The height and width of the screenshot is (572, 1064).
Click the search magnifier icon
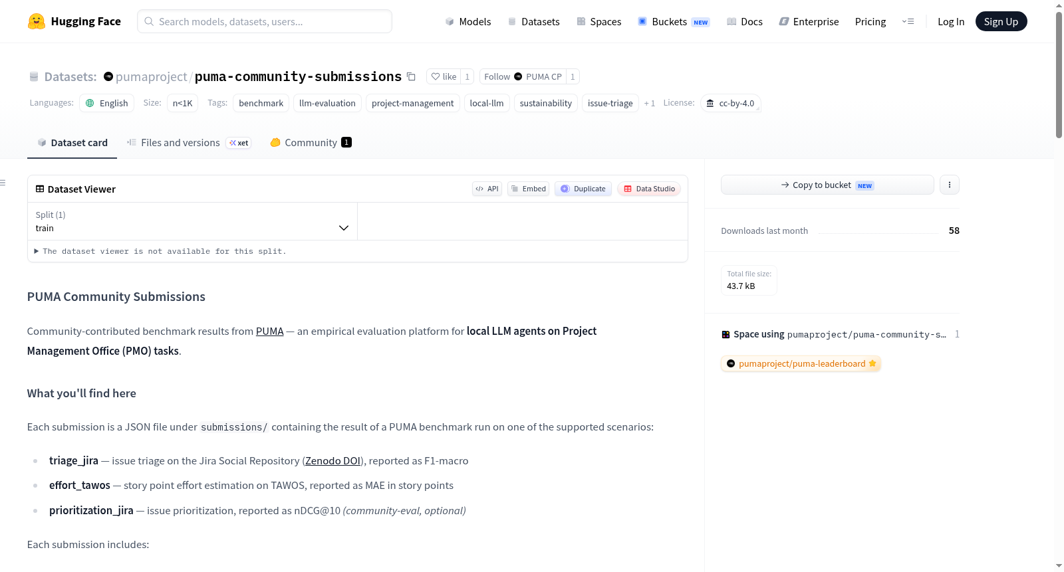click(149, 21)
